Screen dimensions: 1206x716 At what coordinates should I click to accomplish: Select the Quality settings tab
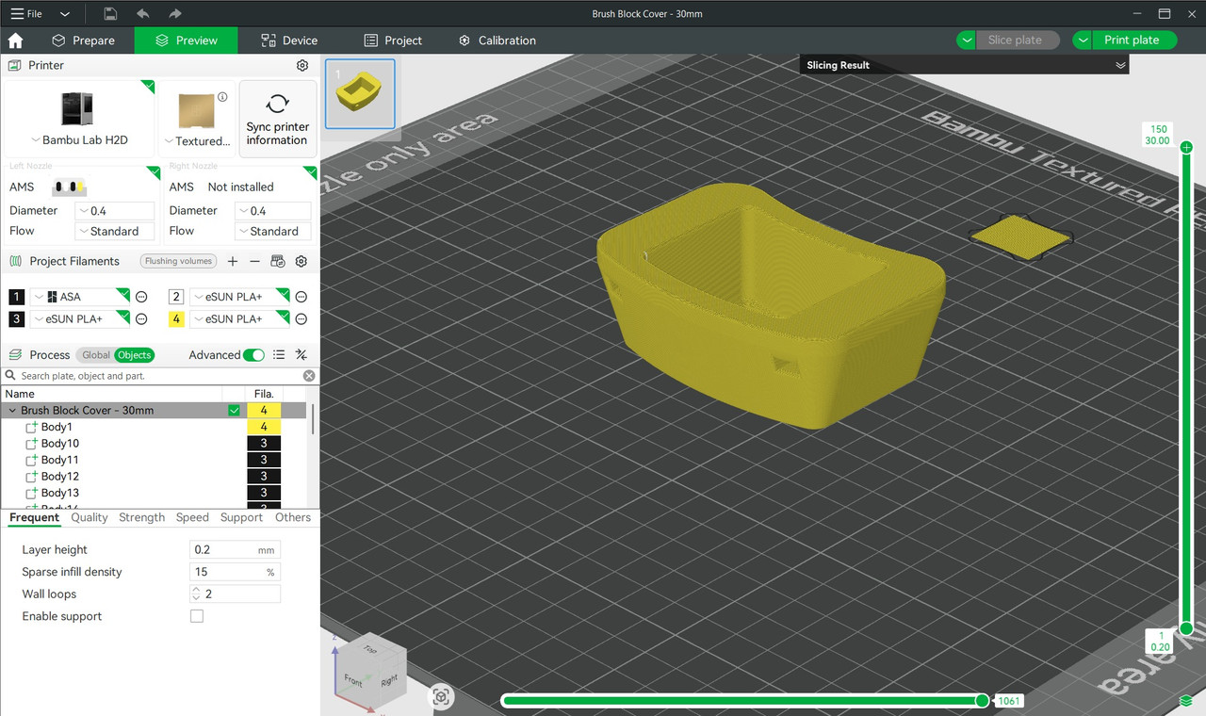click(x=90, y=517)
